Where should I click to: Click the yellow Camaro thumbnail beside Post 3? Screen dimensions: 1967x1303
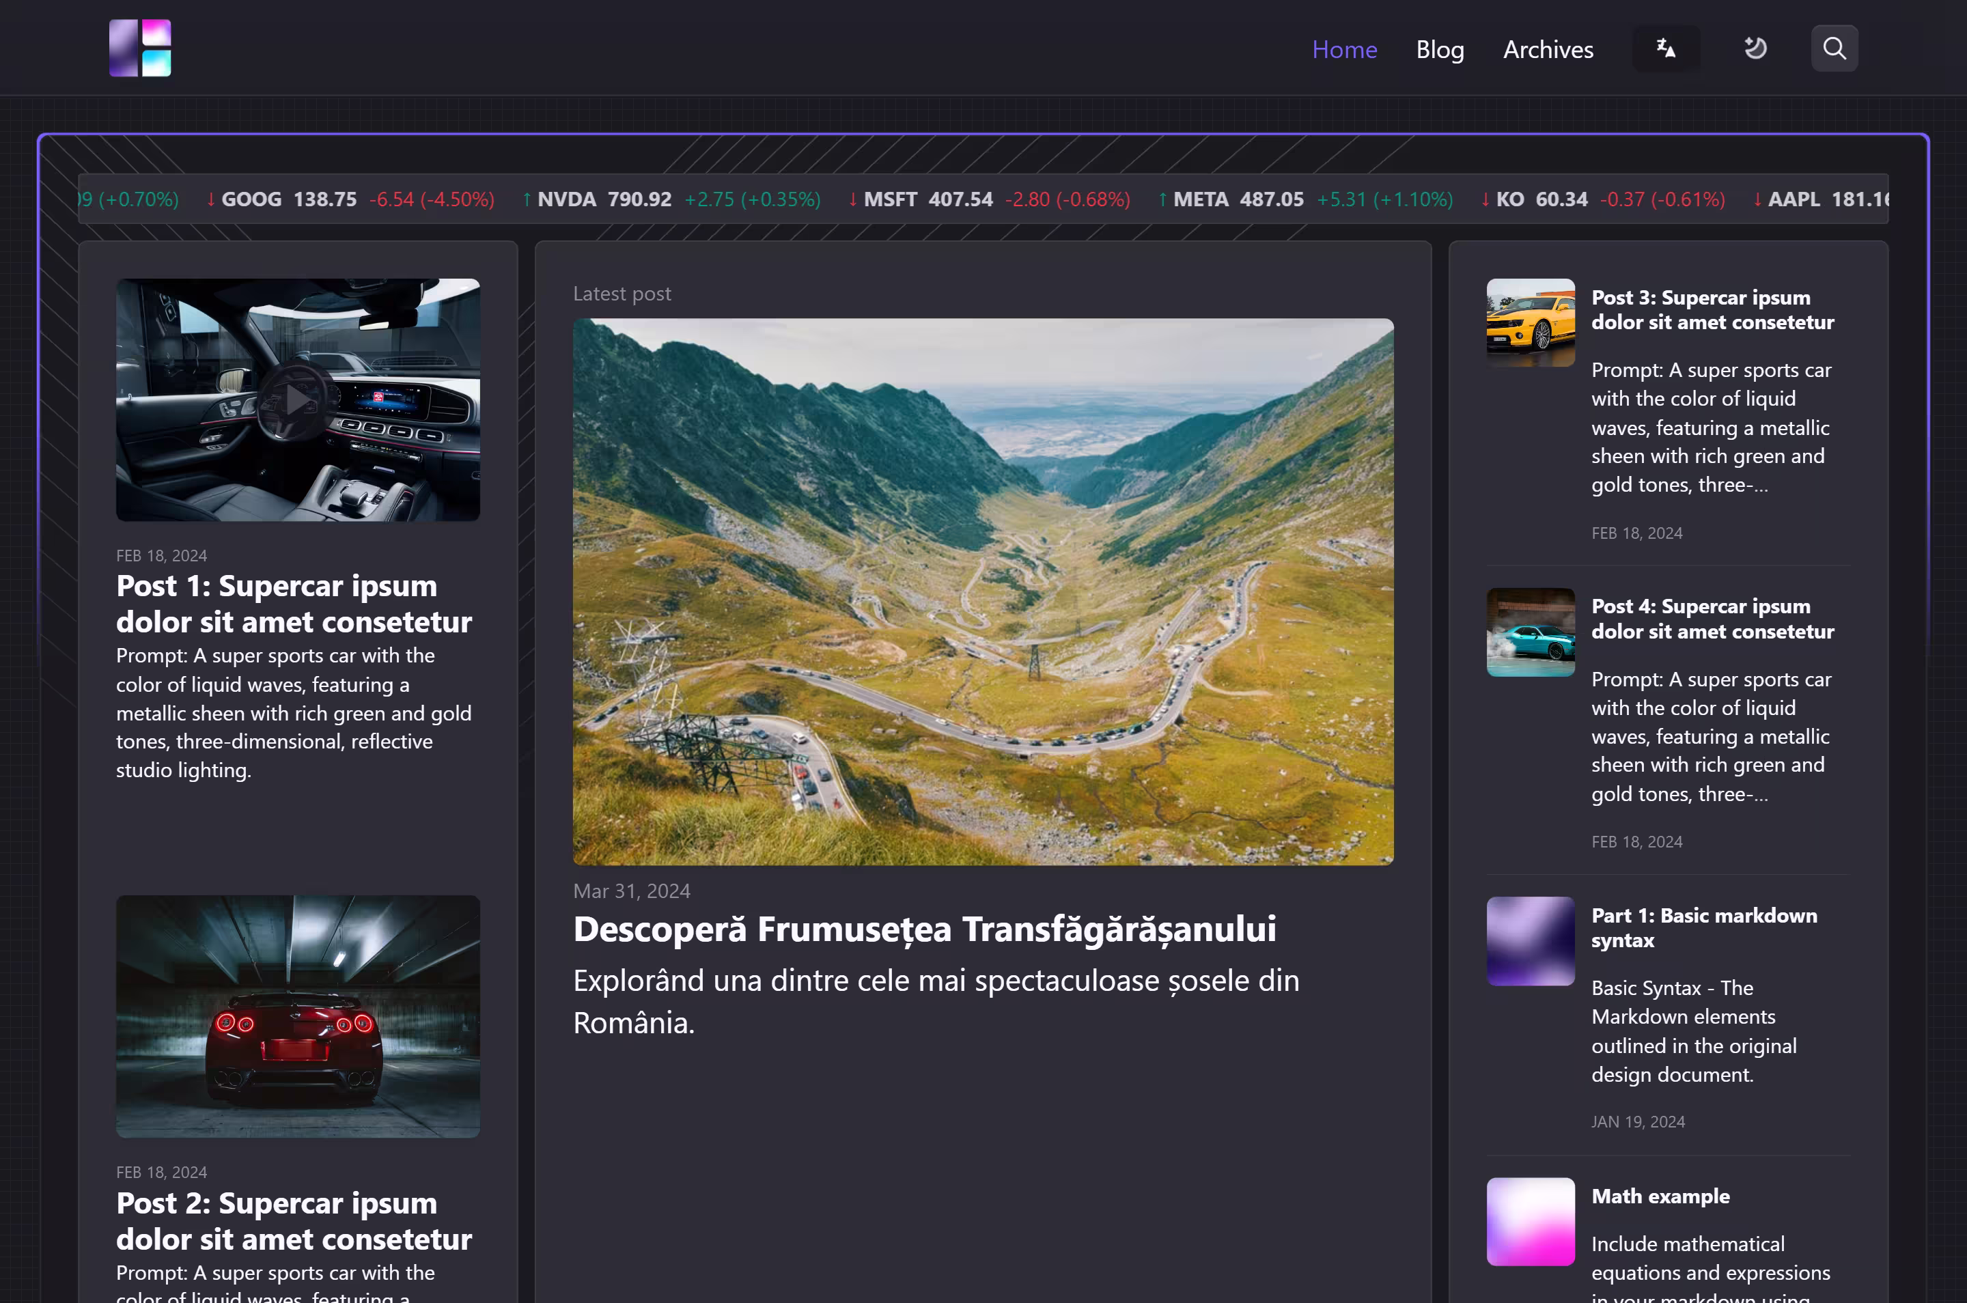(1529, 322)
